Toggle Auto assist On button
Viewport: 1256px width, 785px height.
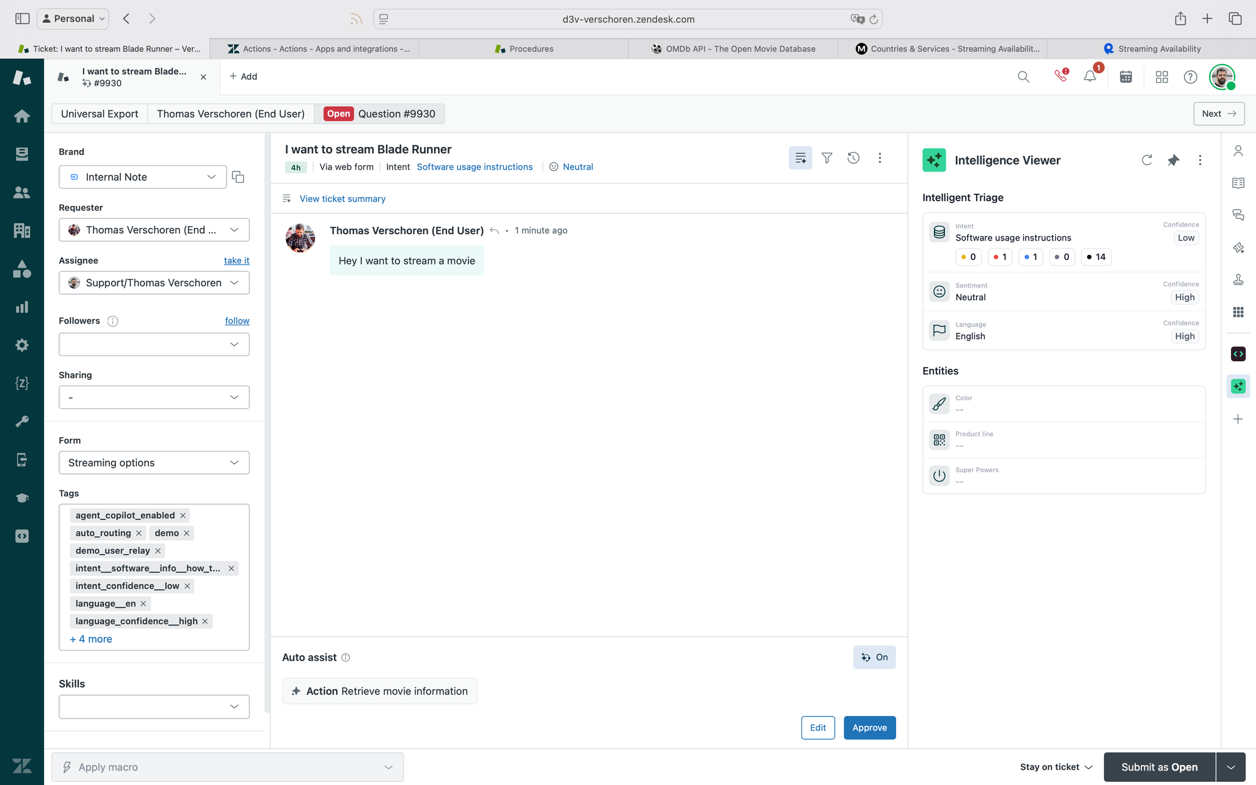874,657
